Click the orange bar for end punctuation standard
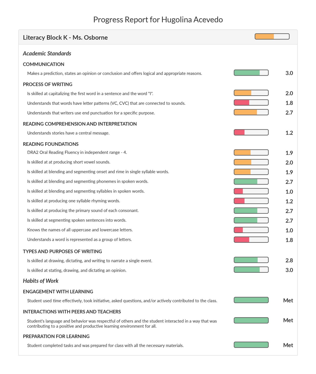The height and width of the screenshot is (374, 316). click(x=251, y=113)
